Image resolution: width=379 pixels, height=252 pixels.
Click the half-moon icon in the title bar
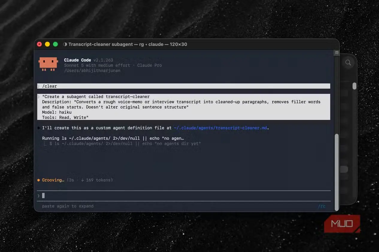click(65, 44)
